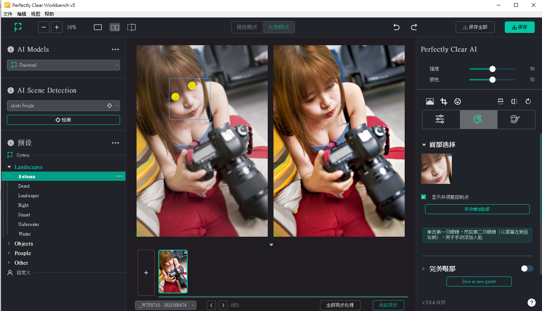This screenshot has height=311, width=542.
Task: Click the face smiley icon
Action: point(458,101)
